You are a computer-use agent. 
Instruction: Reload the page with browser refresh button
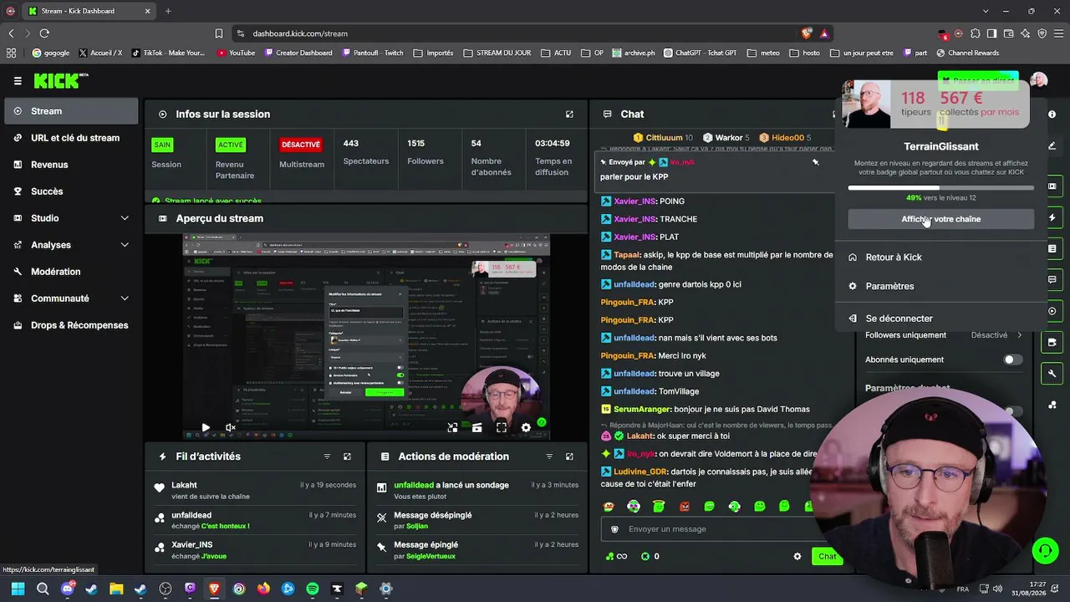click(x=44, y=33)
